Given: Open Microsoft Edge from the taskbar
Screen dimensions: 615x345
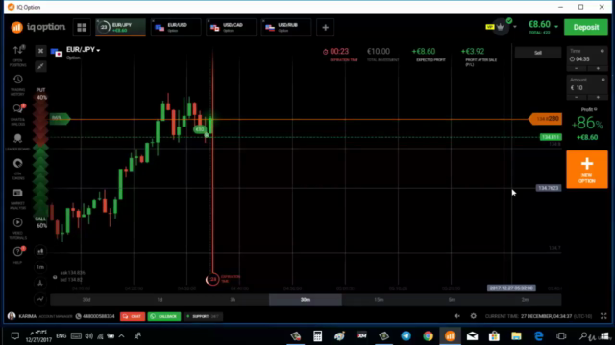Looking at the screenshot, I should 539,336.
